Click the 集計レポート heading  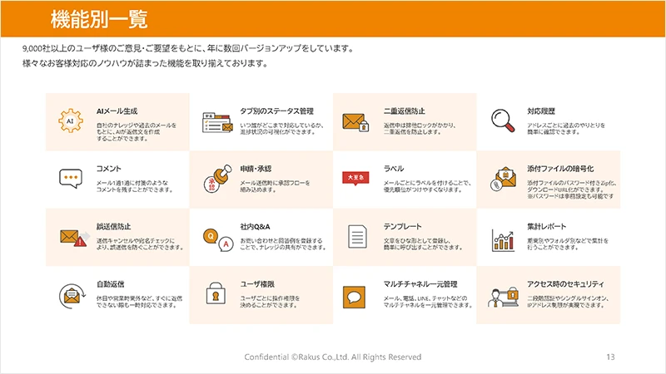coord(547,226)
